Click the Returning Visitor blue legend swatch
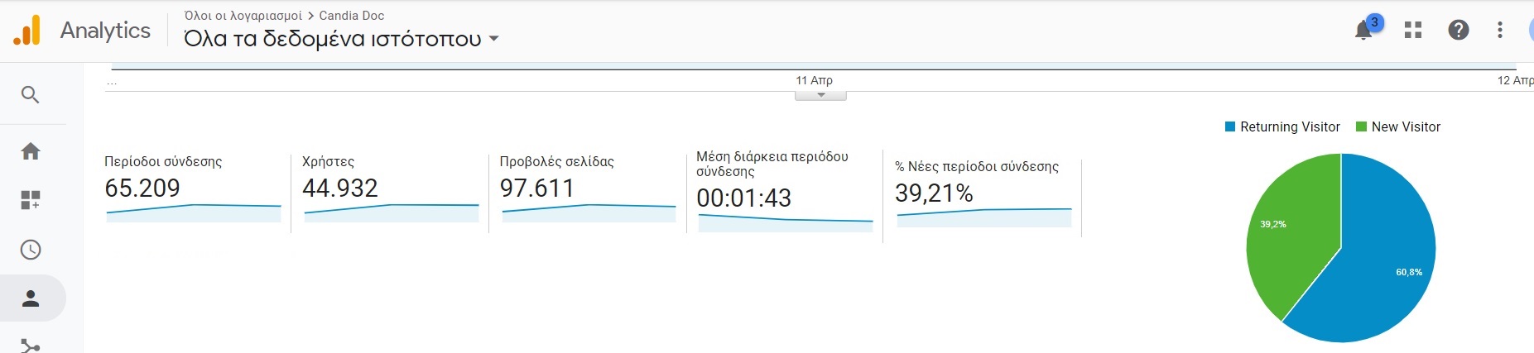This screenshot has height=353, width=1534. (x=1230, y=126)
